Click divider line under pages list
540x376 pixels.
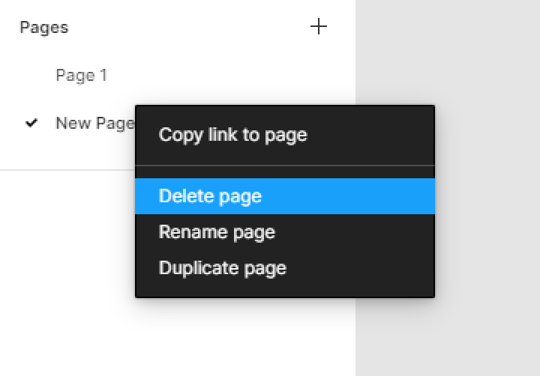(67, 170)
